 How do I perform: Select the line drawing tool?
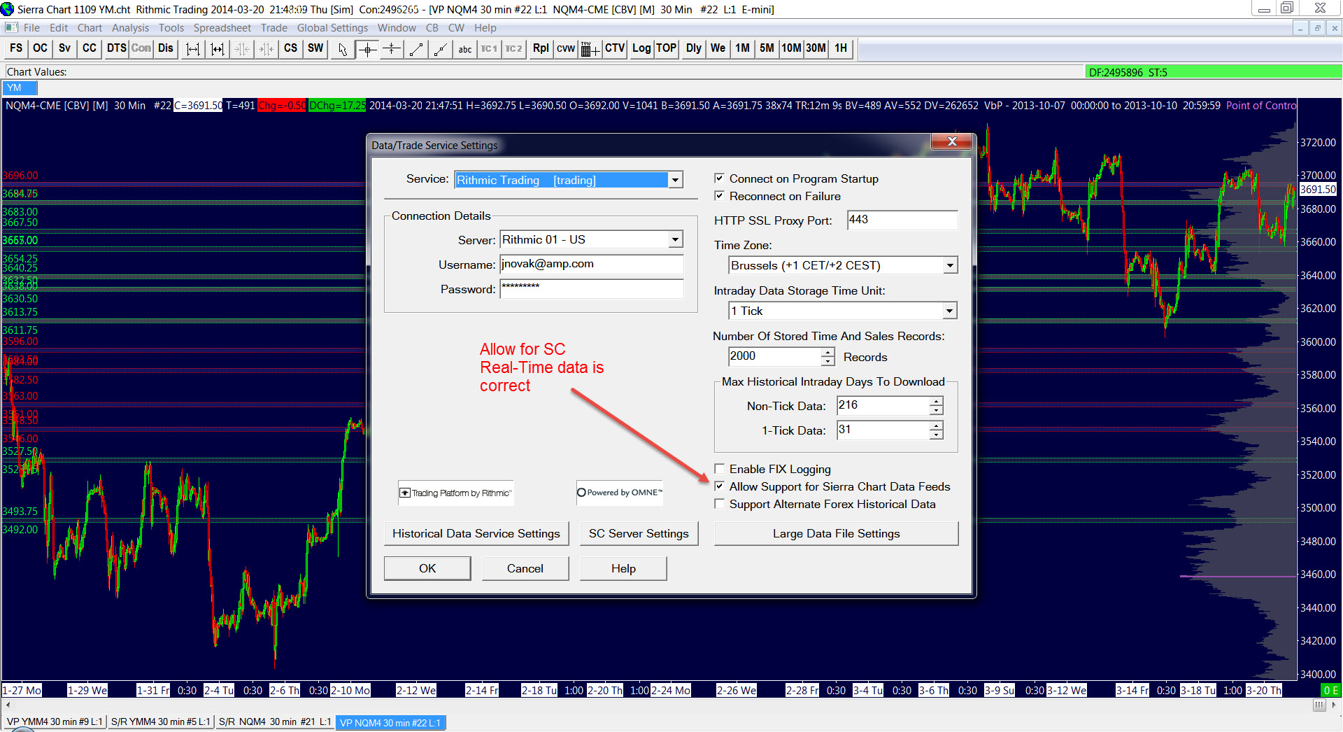click(416, 48)
